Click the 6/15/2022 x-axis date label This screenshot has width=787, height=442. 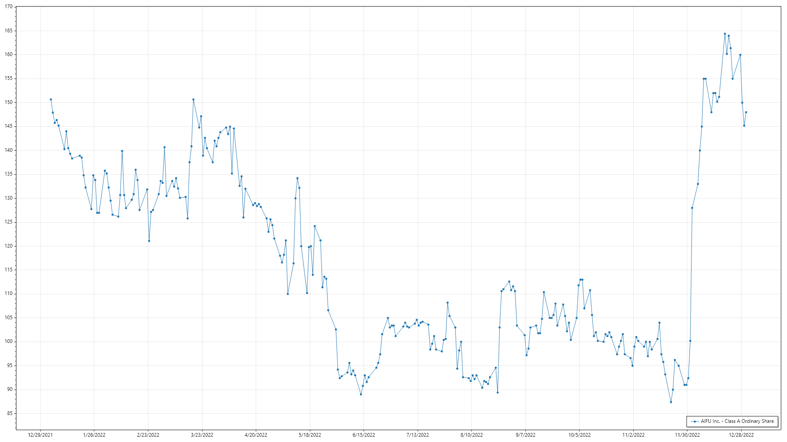tap(364, 435)
